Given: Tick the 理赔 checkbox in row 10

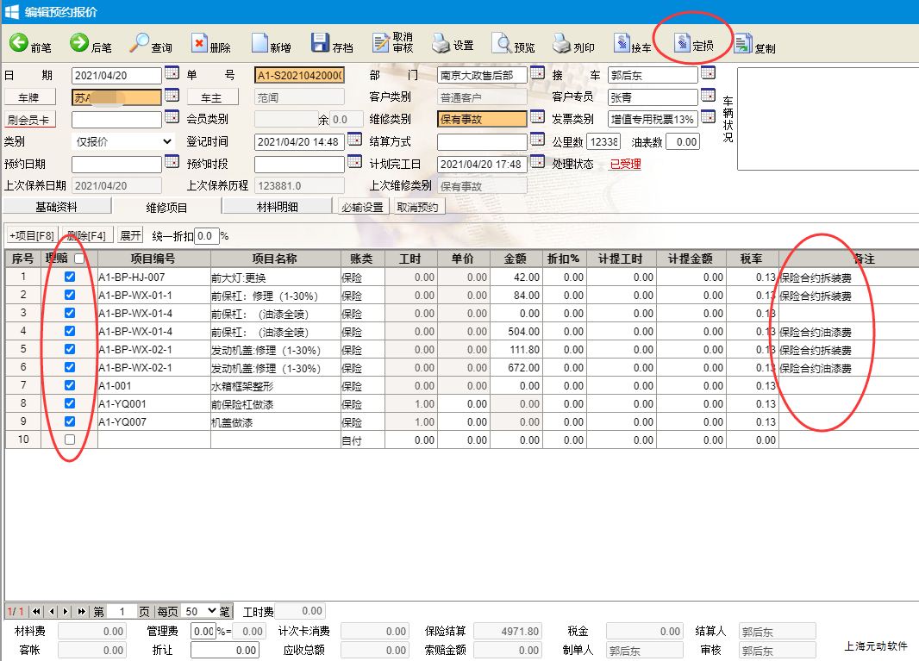Looking at the screenshot, I should [x=70, y=440].
